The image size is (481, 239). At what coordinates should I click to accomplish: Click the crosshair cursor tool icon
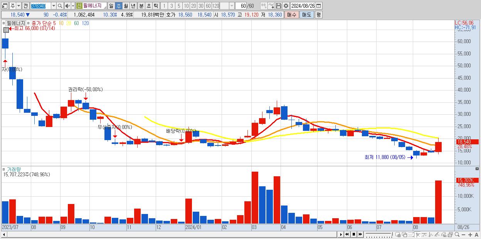[418, 234]
